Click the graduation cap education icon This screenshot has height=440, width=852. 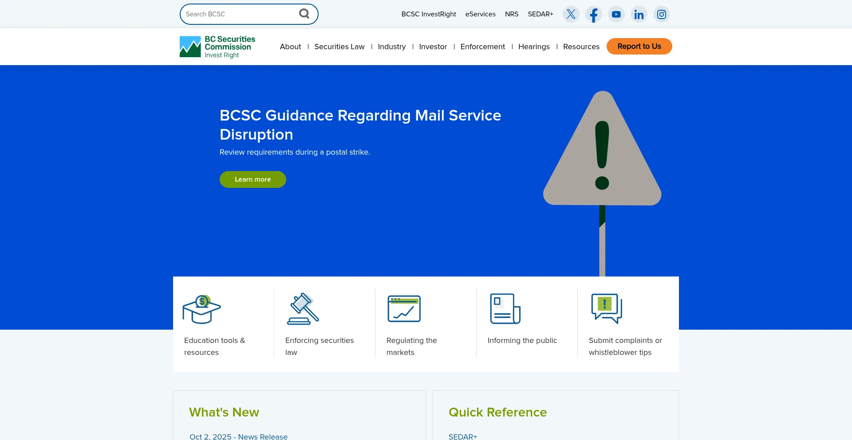201,309
